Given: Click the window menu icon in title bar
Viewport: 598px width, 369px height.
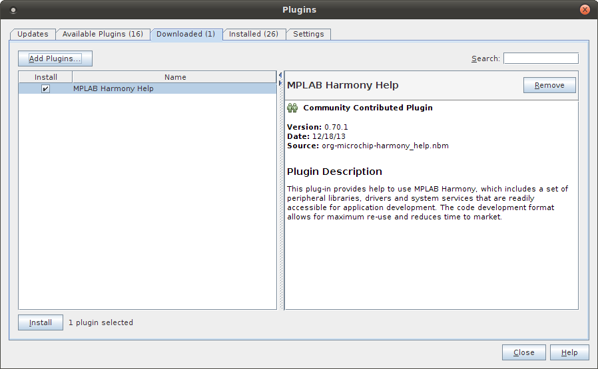Looking at the screenshot, I should click(x=14, y=10).
